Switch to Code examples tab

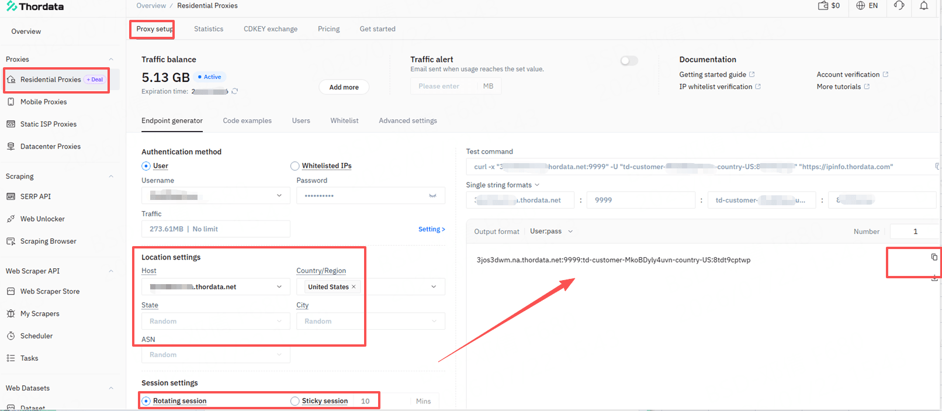[247, 120]
